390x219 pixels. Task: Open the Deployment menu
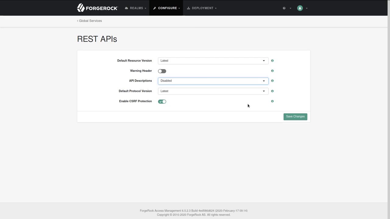tap(202, 8)
